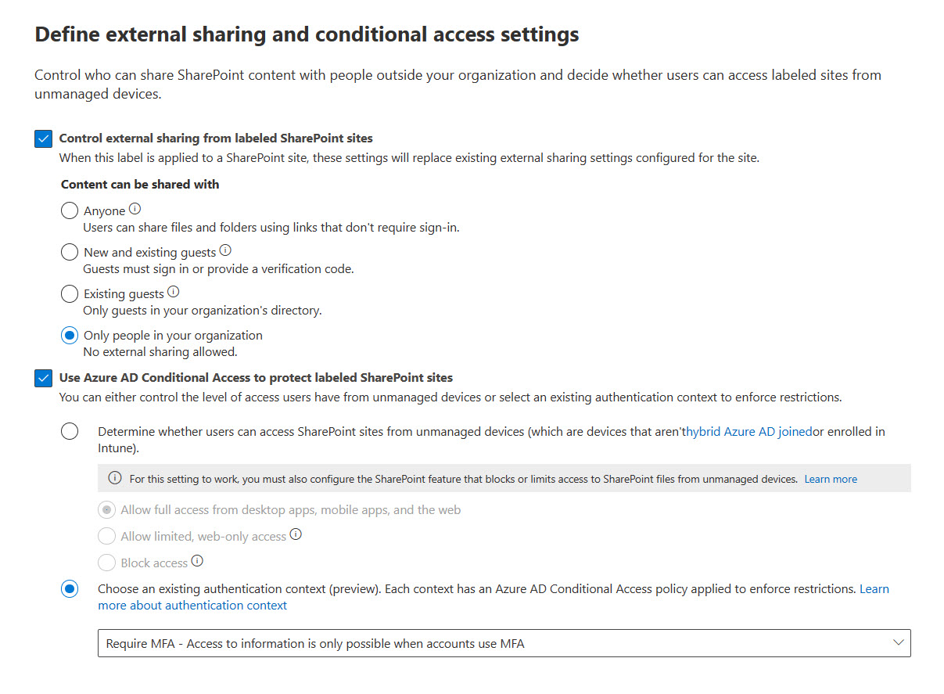Select the unmanaged devices access radio button
Image resolution: width=944 pixels, height=694 pixels.
pos(69,430)
